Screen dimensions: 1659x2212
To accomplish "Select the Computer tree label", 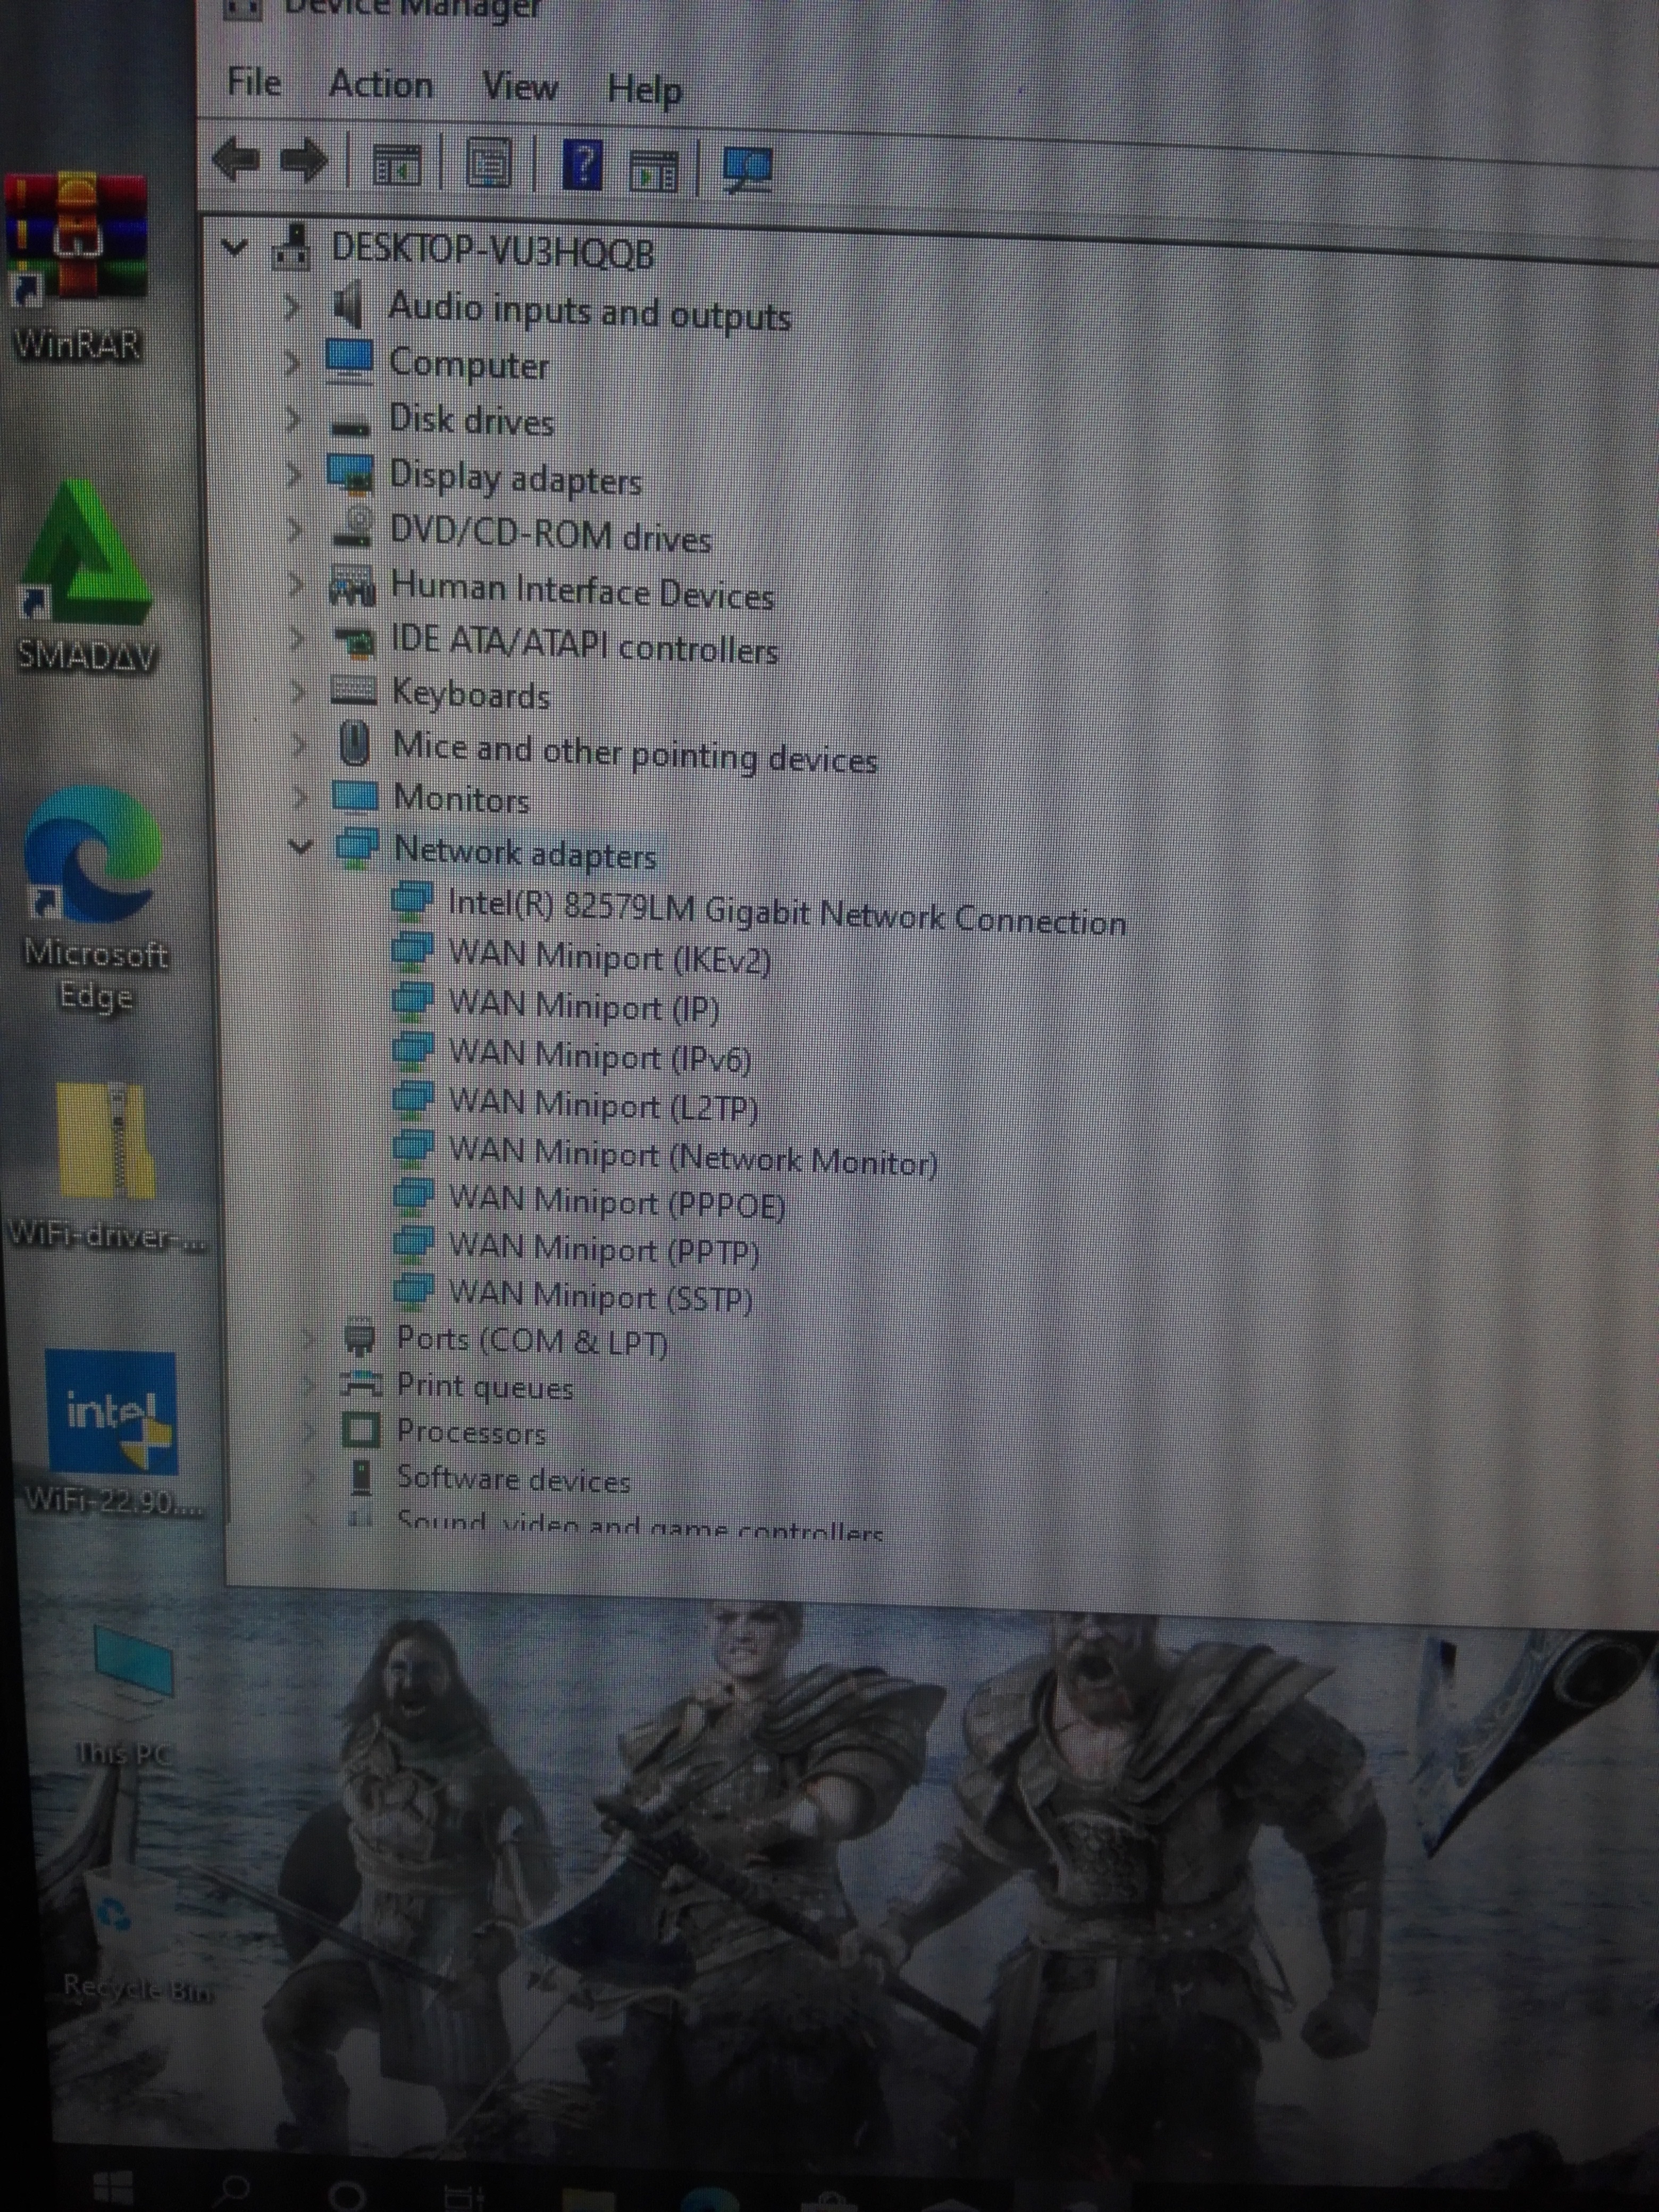I will 469,364.
